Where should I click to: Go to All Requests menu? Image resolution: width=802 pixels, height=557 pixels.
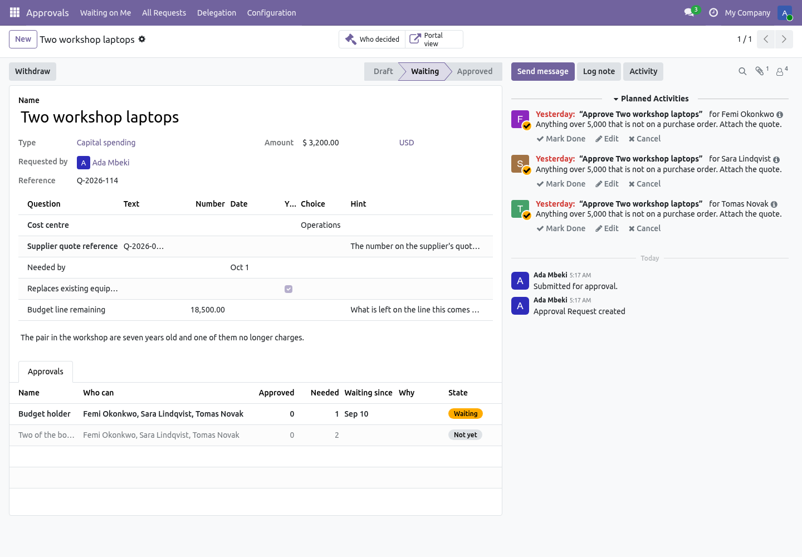pyautogui.click(x=164, y=13)
